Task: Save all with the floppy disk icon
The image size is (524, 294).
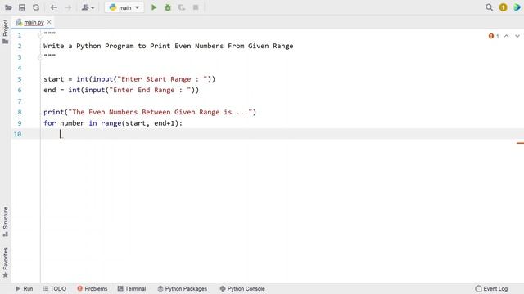Action: coord(22,7)
